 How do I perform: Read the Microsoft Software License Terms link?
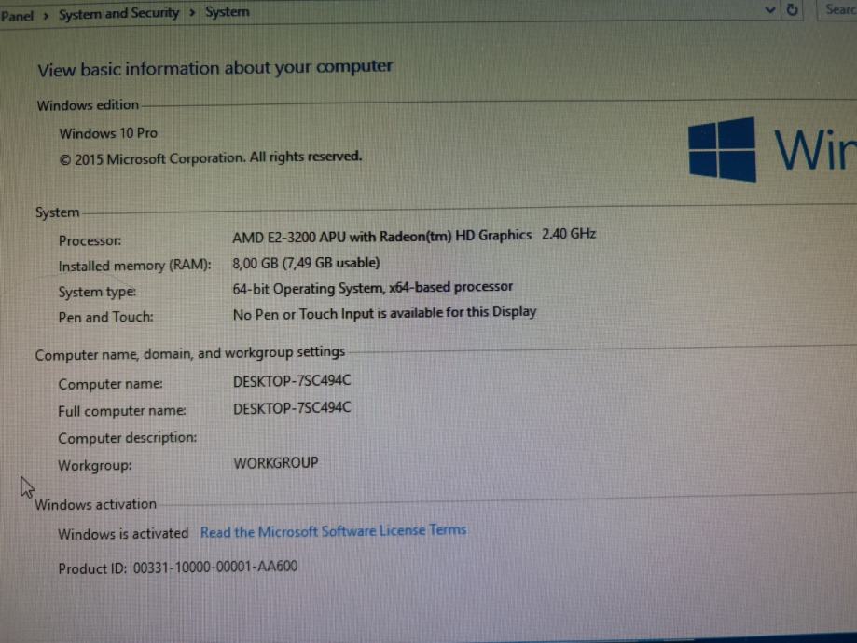(x=333, y=531)
